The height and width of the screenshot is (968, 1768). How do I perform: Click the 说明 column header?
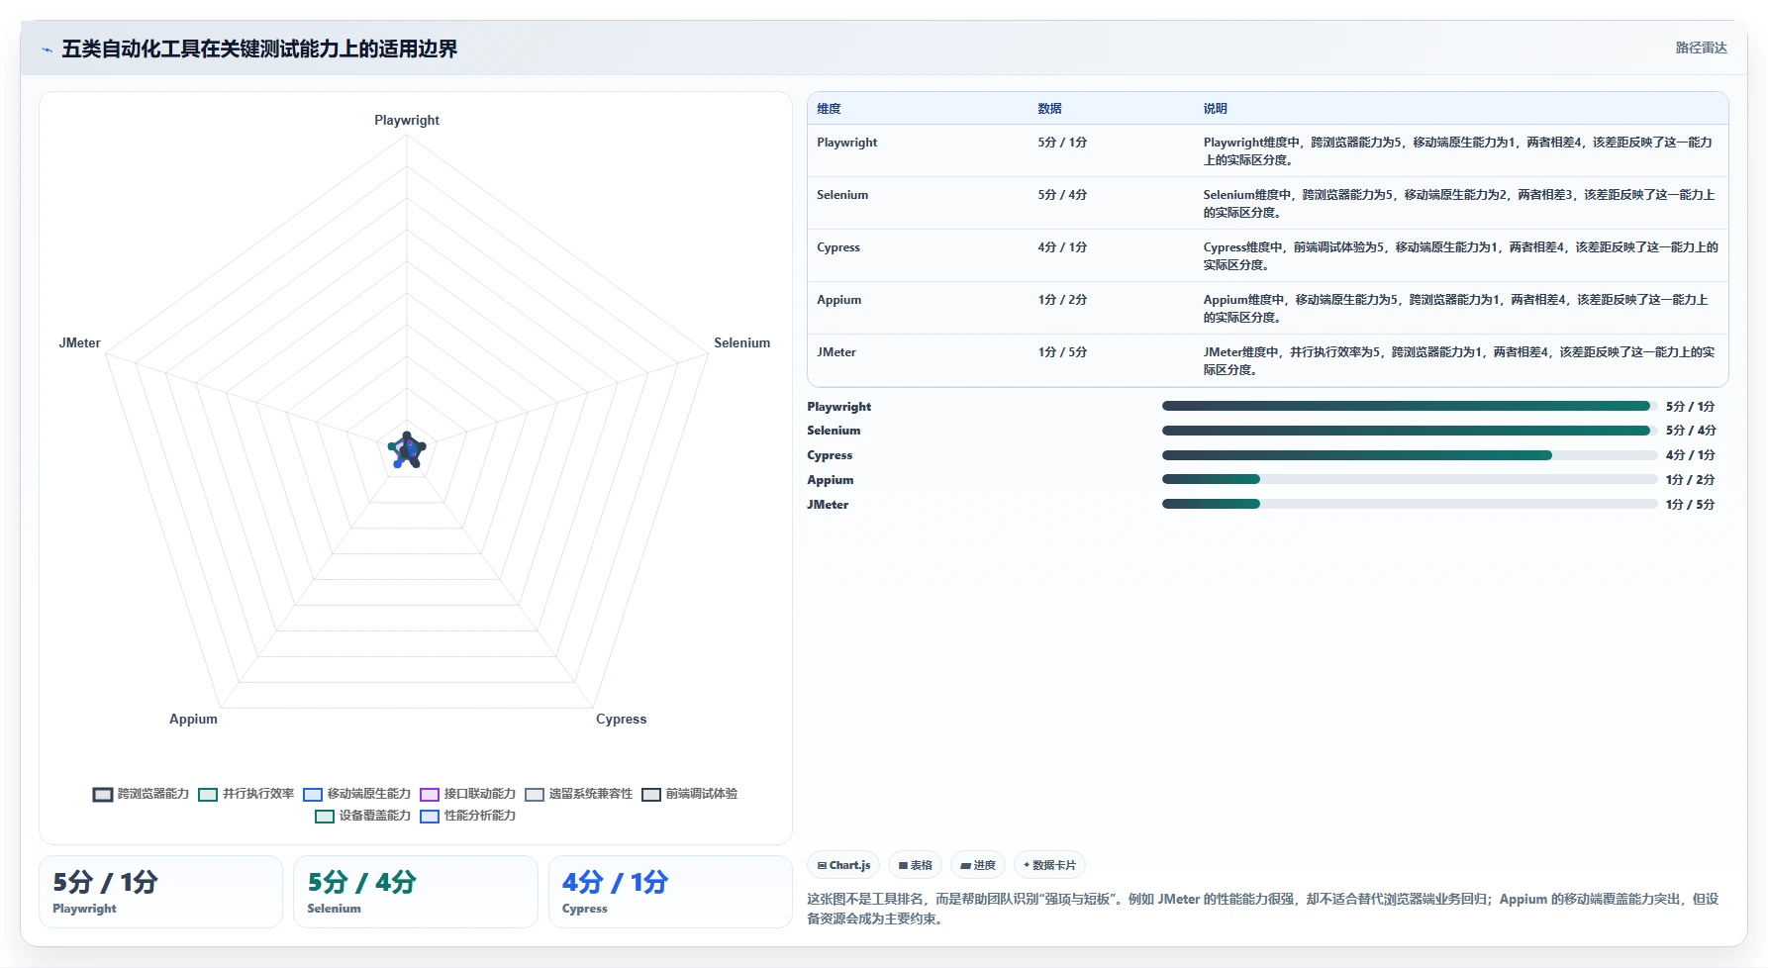click(x=1215, y=109)
